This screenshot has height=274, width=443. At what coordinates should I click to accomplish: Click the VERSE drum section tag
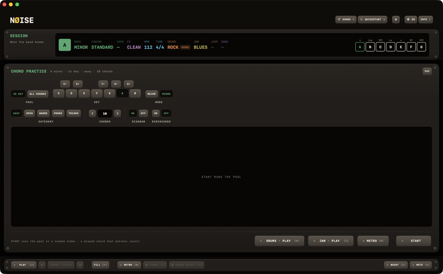(x=185, y=47)
